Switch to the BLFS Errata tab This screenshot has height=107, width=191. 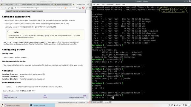point(9,4)
